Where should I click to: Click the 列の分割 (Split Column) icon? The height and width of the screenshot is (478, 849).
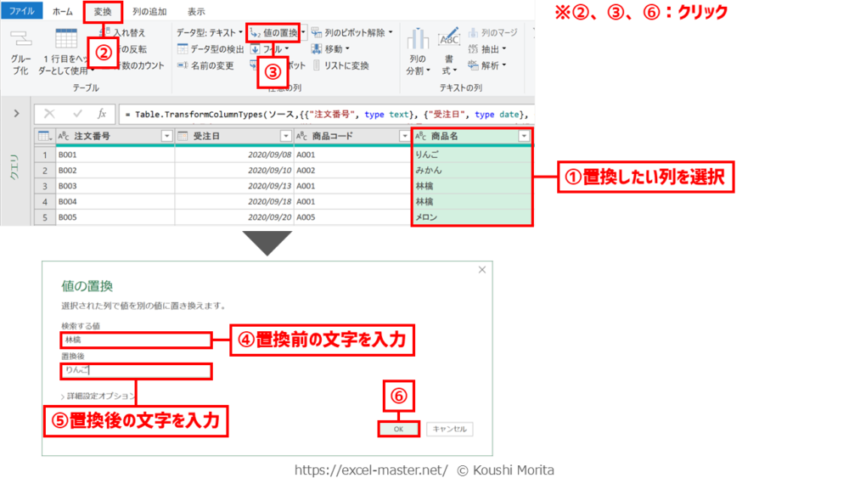coord(418,41)
